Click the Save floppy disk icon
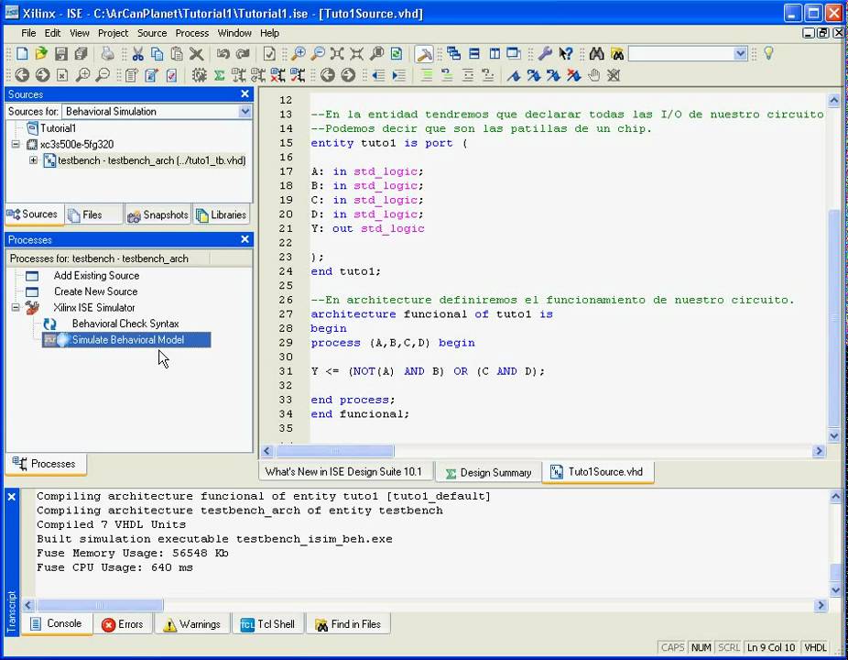Viewport: 848px width, 660px height. pos(61,53)
